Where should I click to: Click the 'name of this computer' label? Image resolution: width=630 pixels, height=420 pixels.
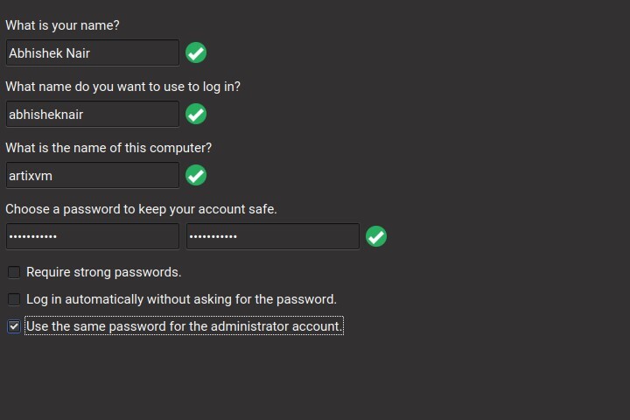108,148
